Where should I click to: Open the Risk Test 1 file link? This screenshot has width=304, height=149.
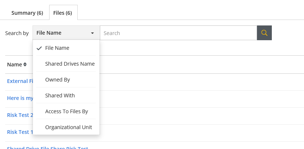20,132
